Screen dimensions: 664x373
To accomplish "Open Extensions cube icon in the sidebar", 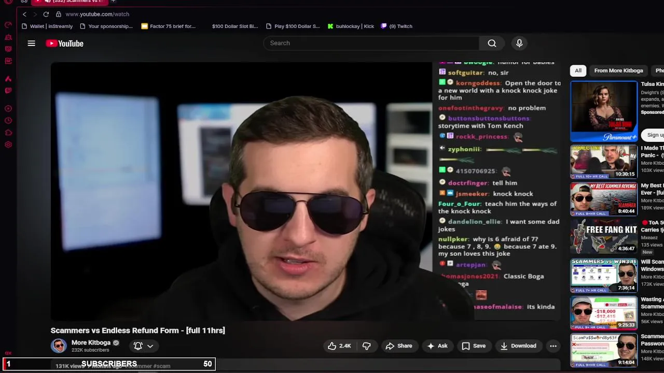I will [x=8, y=133].
